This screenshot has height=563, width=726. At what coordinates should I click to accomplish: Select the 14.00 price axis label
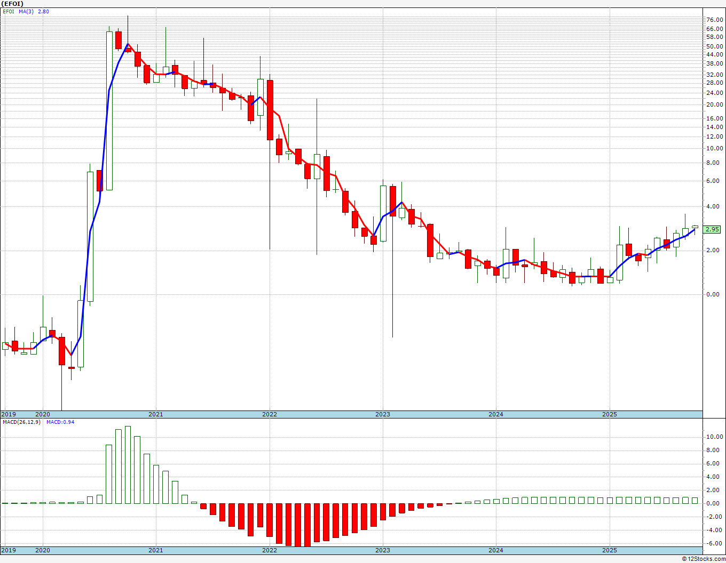click(714, 127)
